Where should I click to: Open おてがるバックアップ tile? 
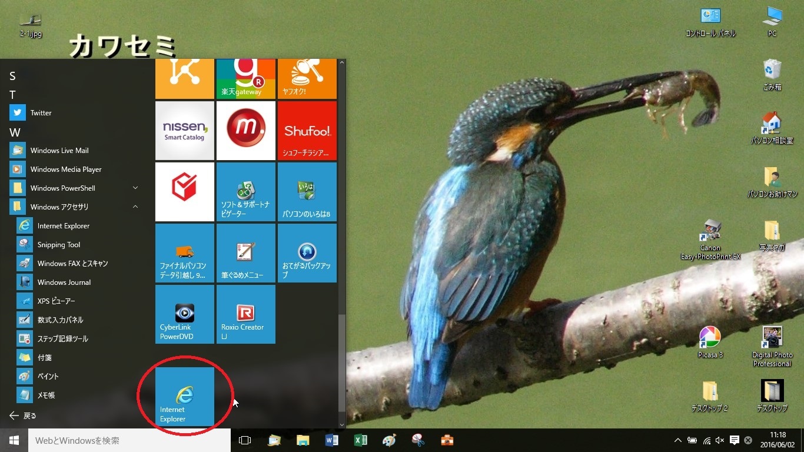click(307, 253)
